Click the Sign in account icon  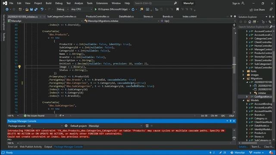243,3
